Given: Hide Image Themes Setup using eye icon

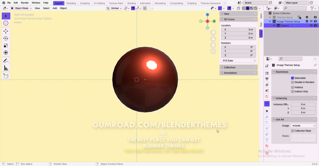Looking at the screenshot, I should coord(311,21).
